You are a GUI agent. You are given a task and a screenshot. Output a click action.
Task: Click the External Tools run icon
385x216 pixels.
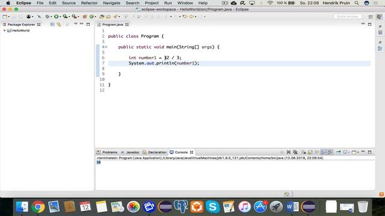click(74, 17)
